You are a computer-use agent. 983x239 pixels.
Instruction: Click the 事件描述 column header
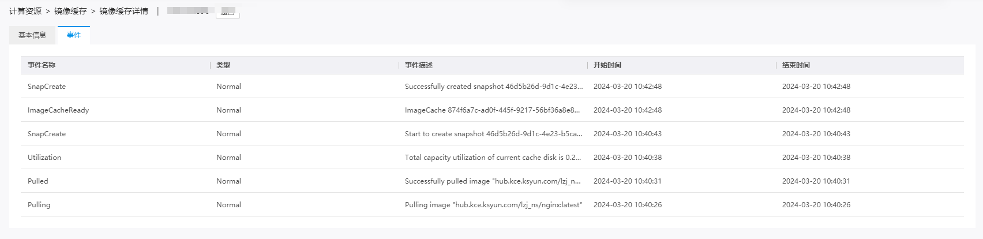pos(419,65)
